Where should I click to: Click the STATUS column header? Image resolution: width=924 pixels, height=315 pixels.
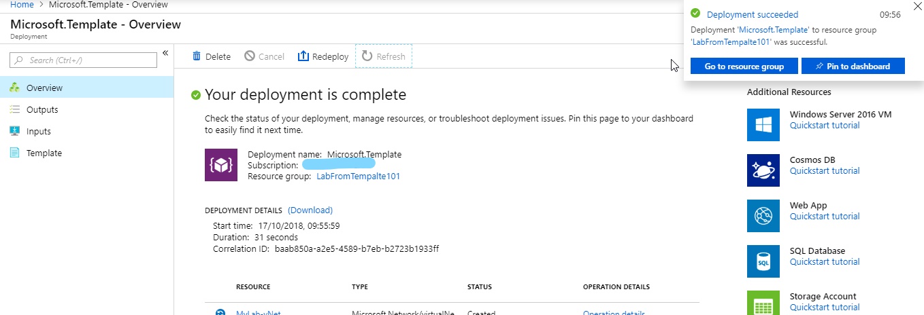(x=480, y=287)
